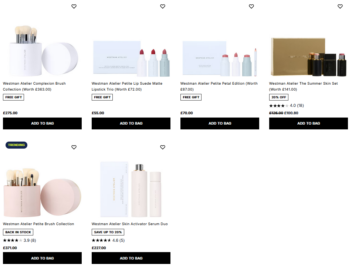Click the heart icon above the Petite Petal Edition
Viewport: 352px width, 268px height.
pyautogui.click(x=251, y=6)
